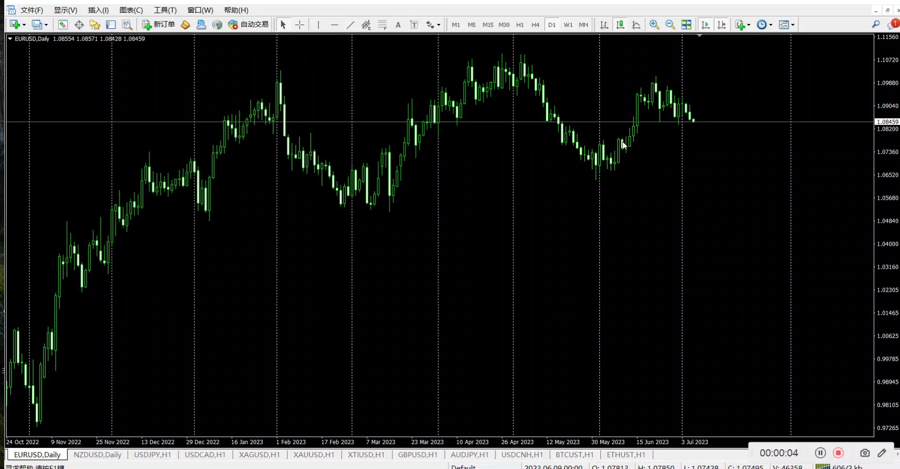Click the zoom in magnifier icon

pos(654,24)
